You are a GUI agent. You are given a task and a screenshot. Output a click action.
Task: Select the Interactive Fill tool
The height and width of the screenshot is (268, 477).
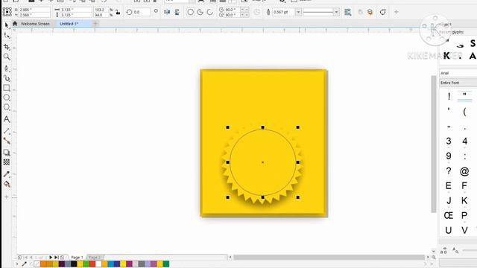pyautogui.click(x=7, y=184)
